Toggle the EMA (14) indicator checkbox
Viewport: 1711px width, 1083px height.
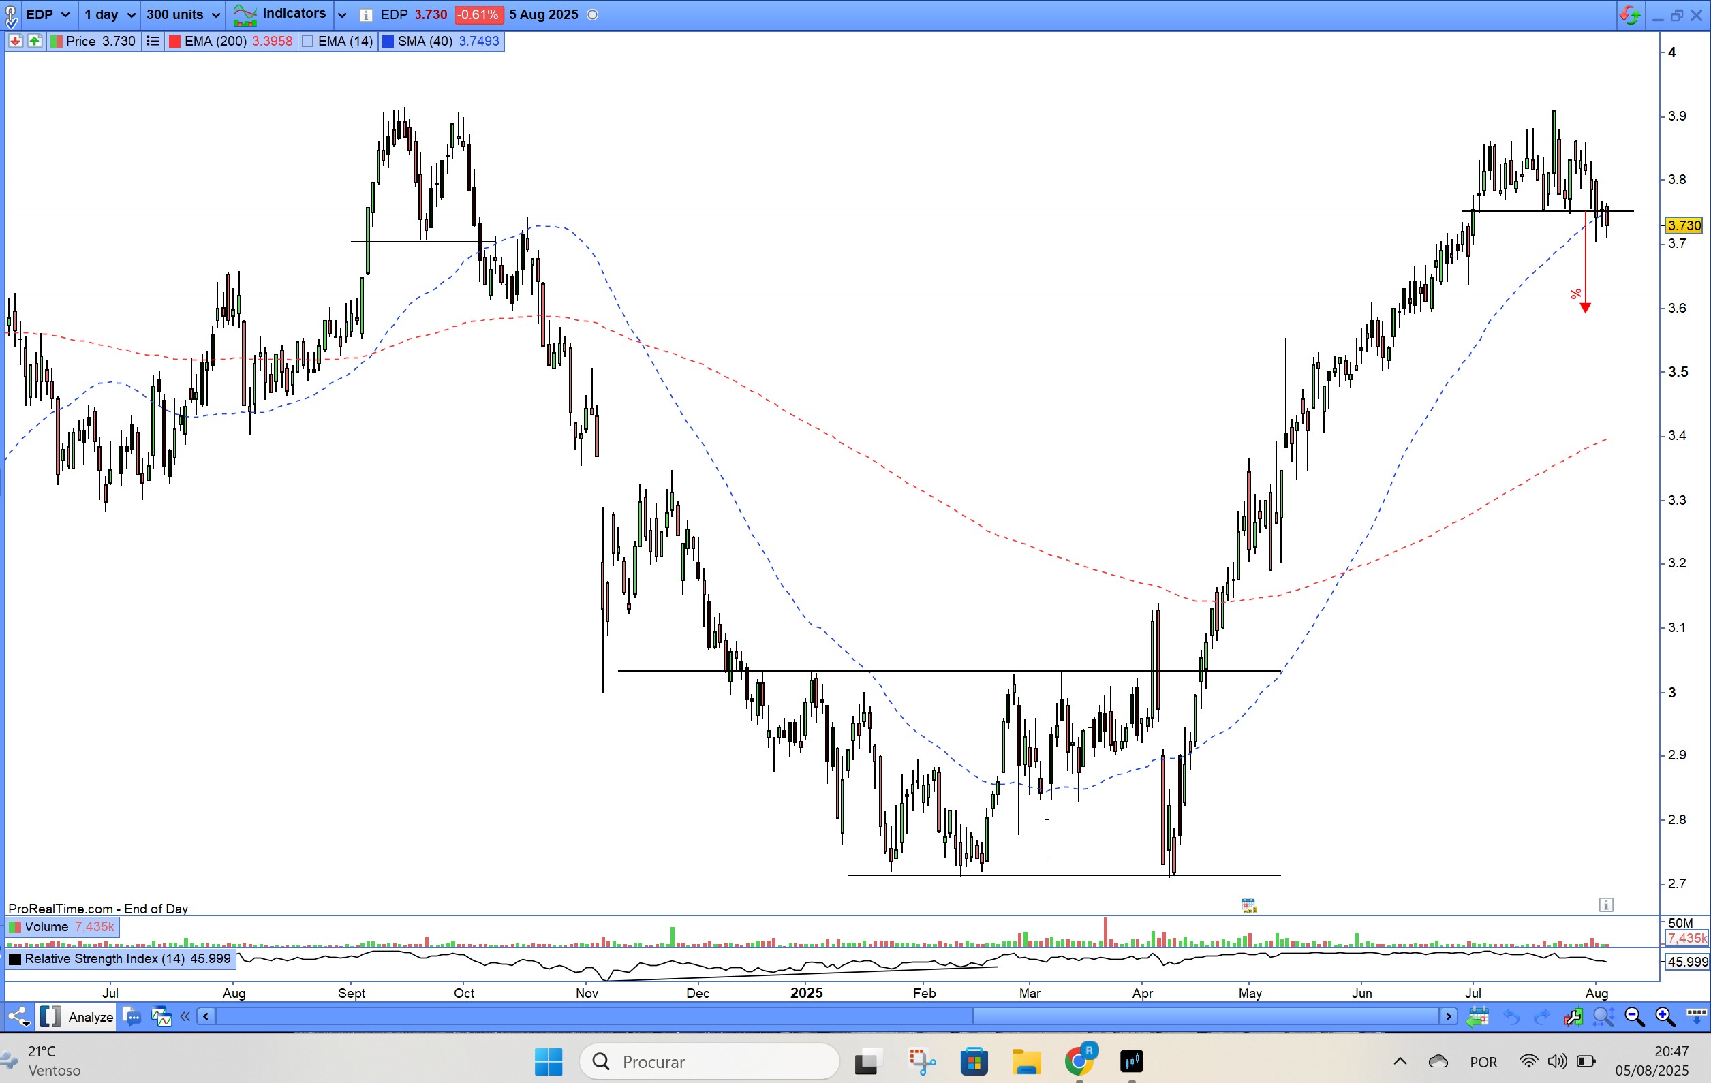pyautogui.click(x=308, y=41)
